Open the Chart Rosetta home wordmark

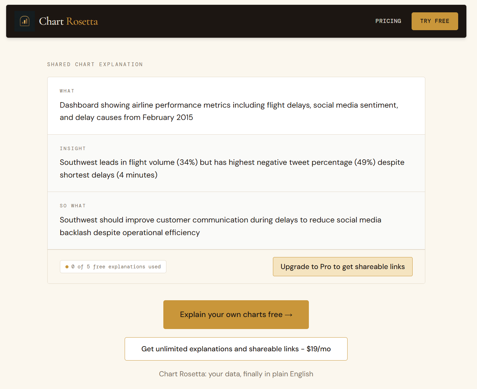tap(68, 21)
